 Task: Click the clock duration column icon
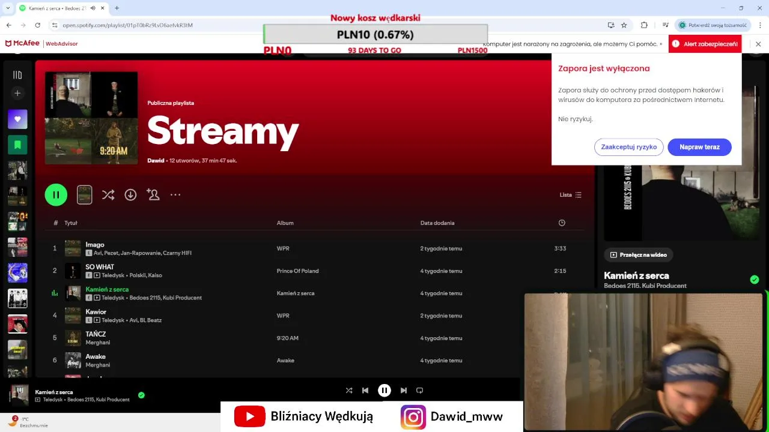(562, 223)
